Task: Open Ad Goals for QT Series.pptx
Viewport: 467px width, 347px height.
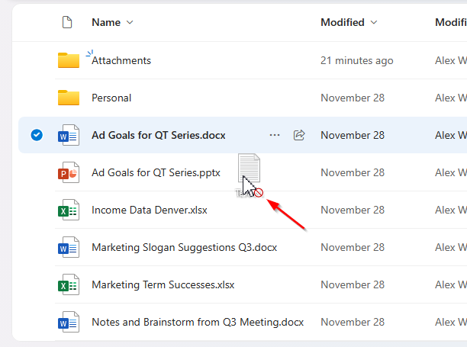Action: coord(156,173)
